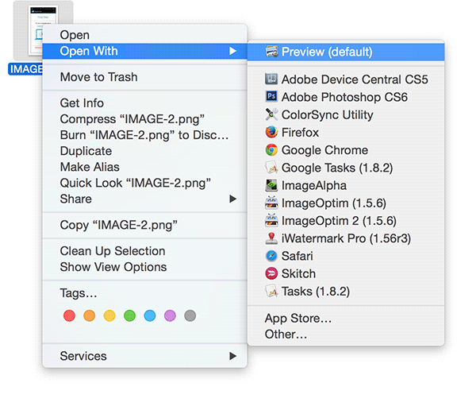Select Preview (default) app
Screen dimensions: 476x406
[x=326, y=52]
